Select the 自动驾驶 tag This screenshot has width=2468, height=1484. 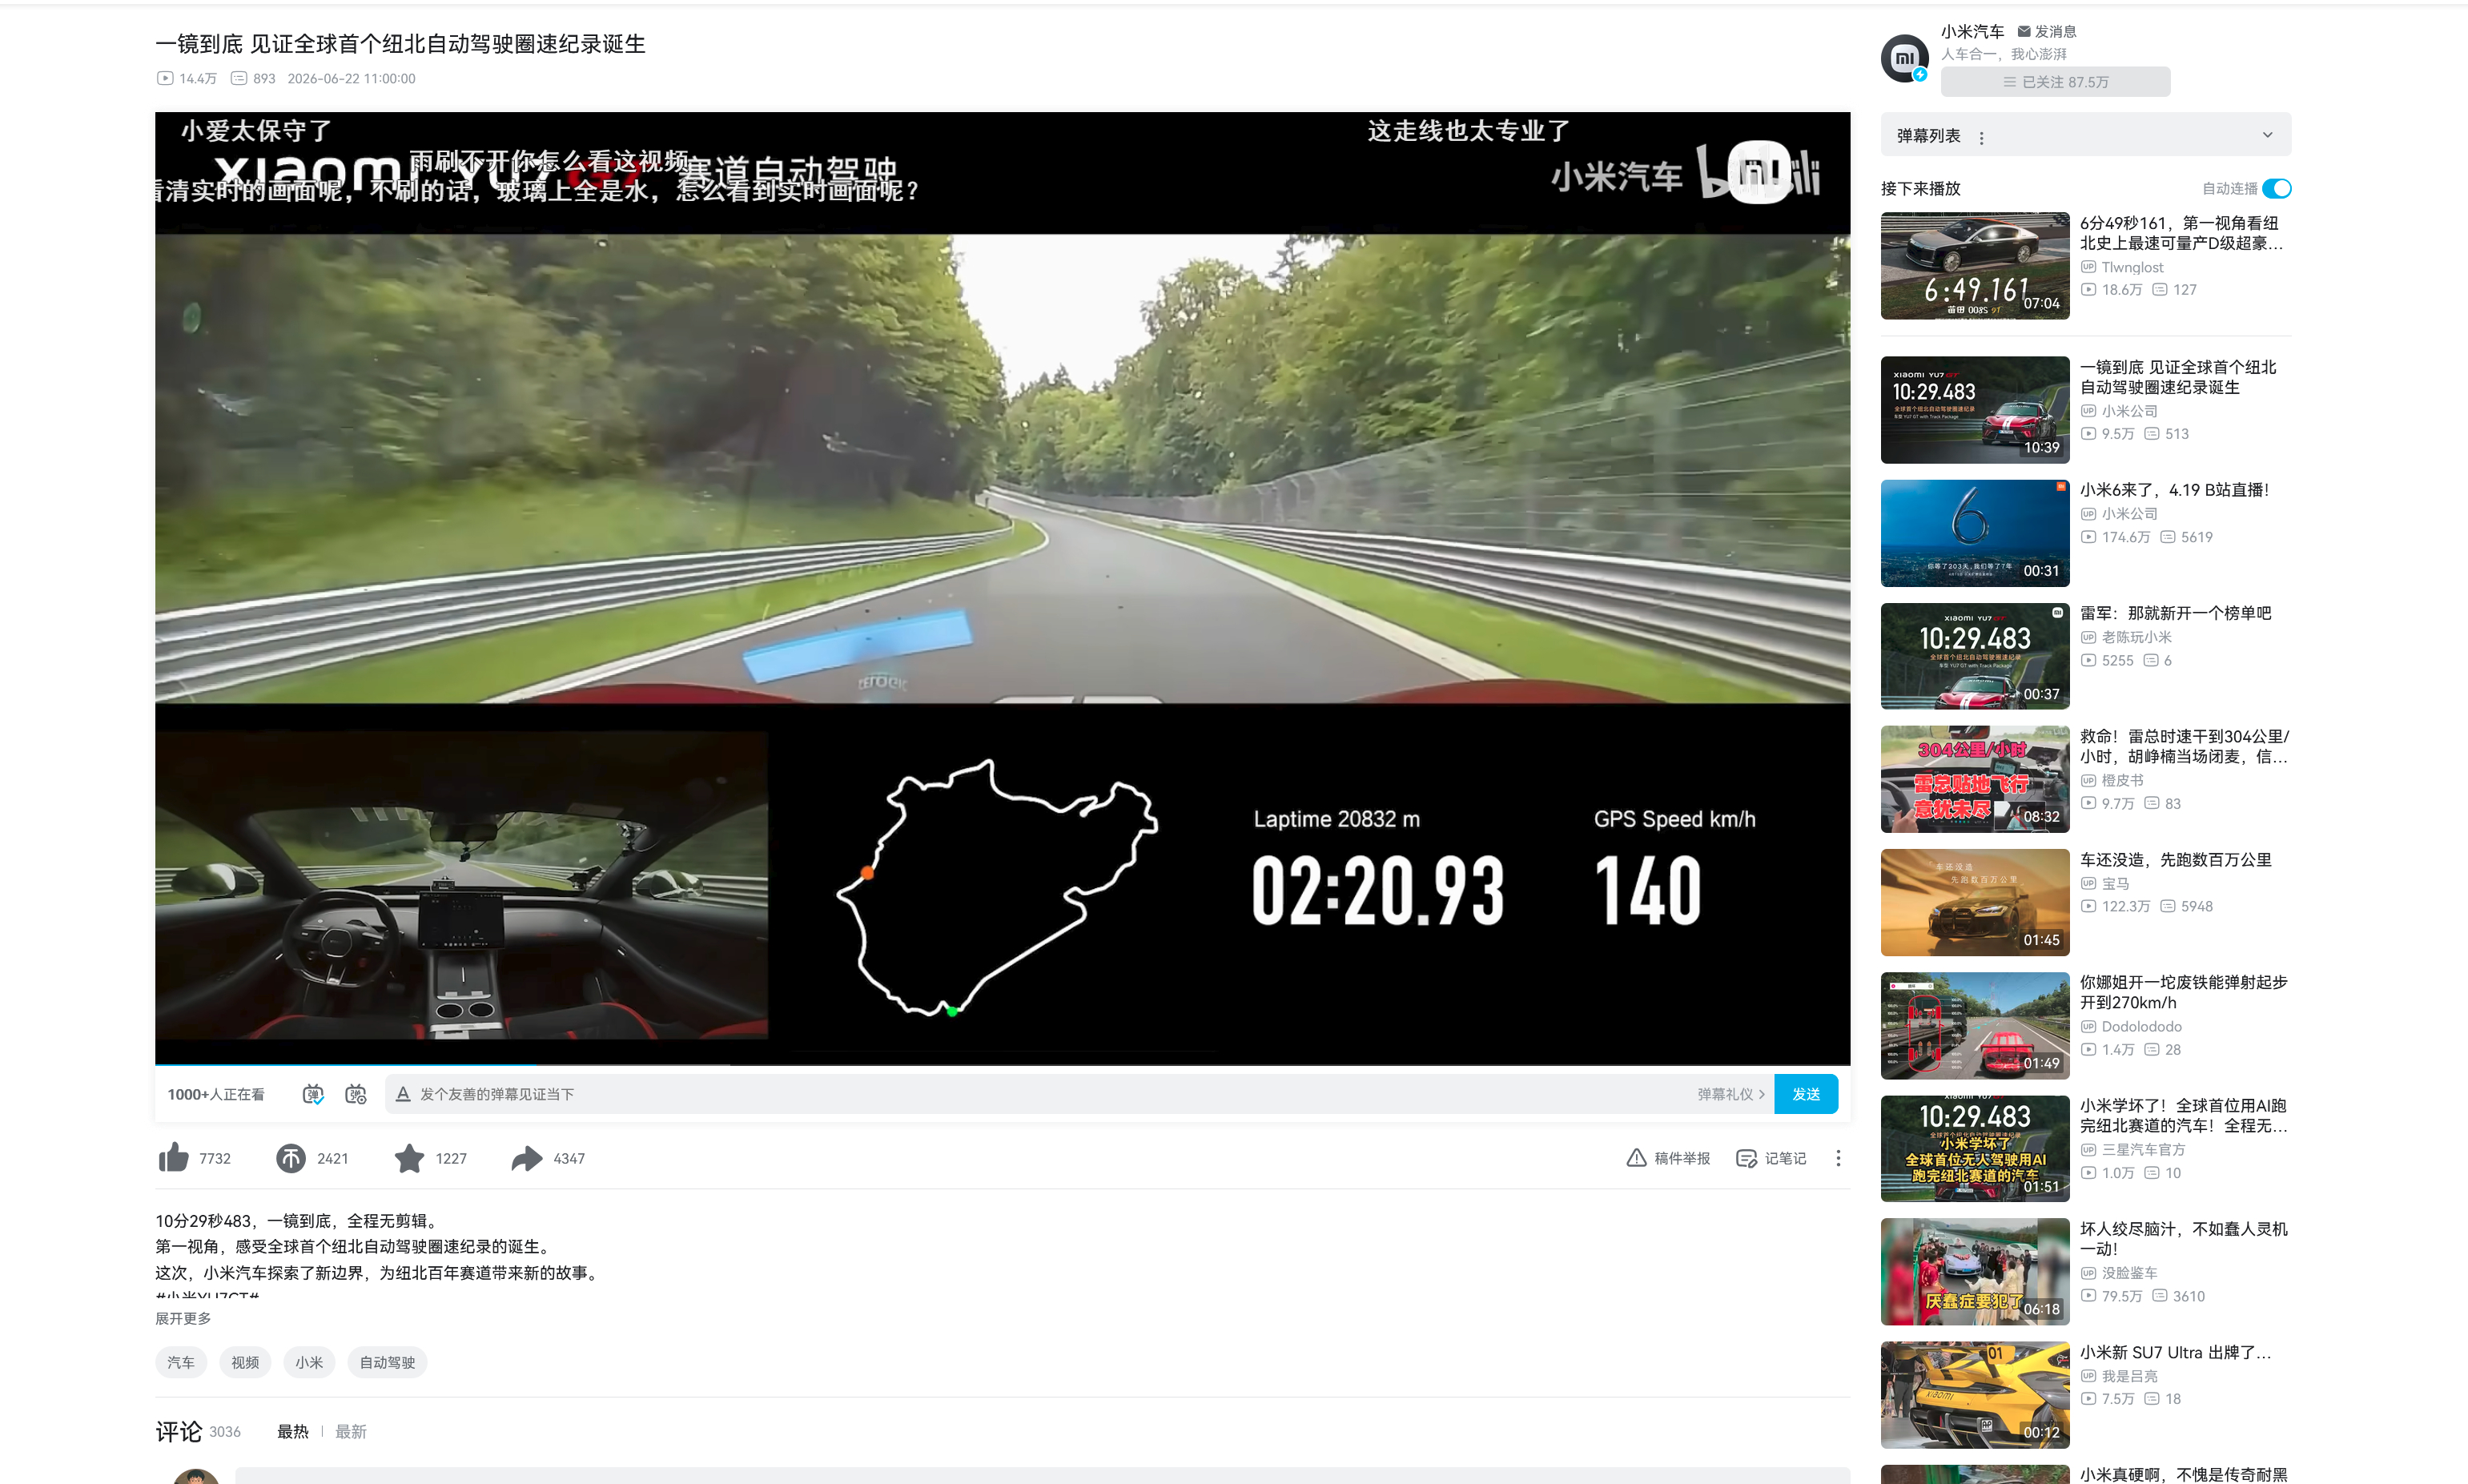tap(387, 1362)
